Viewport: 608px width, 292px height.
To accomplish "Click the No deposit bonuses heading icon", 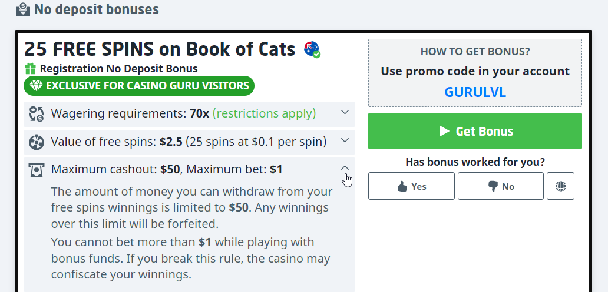I will [x=22, y=9].
